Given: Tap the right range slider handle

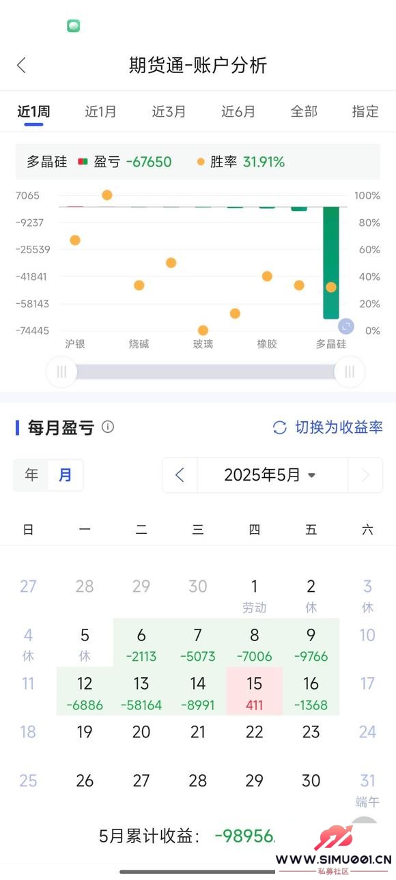Looking at the screenshot, I should 350,372.
